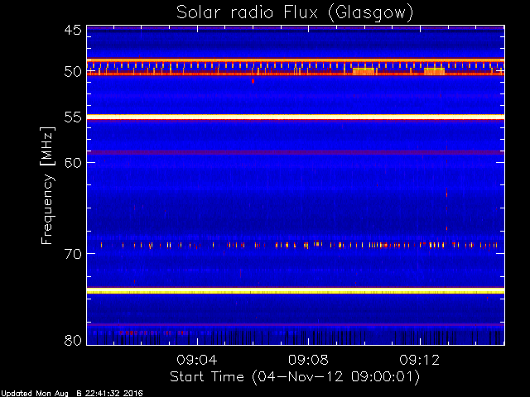Click the "Solar radio Flux (Glasgow)" title

[295, 13]
